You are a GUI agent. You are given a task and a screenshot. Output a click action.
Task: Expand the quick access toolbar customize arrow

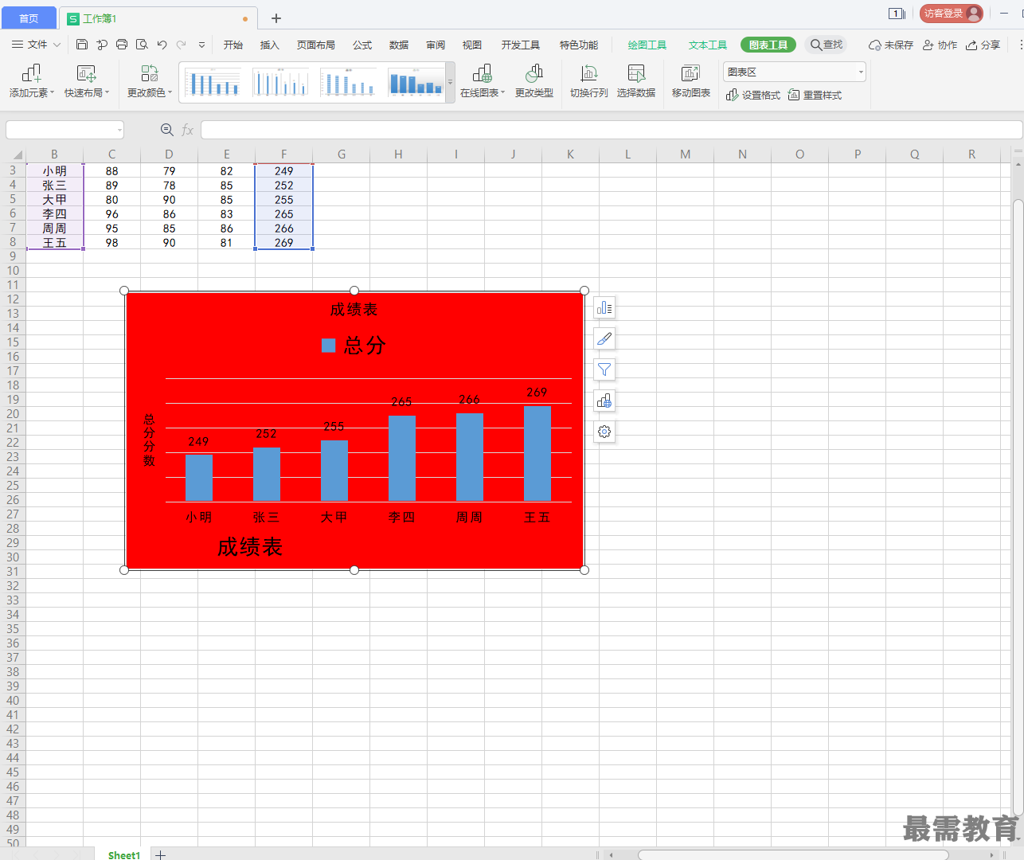point(201,45)
